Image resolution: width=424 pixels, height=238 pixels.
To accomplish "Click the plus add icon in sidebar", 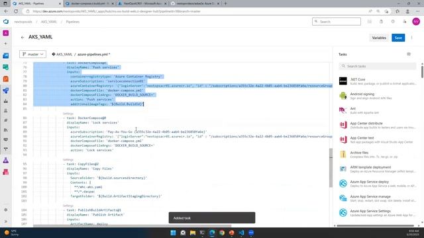I will pos(6,44).
